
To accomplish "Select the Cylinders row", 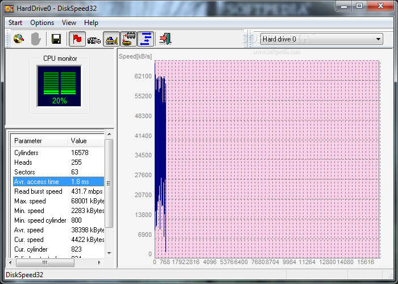I will coord(59,153).
